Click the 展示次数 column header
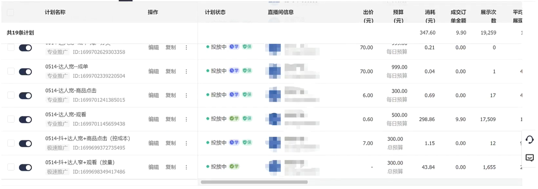538x189 pixels. 488,16
